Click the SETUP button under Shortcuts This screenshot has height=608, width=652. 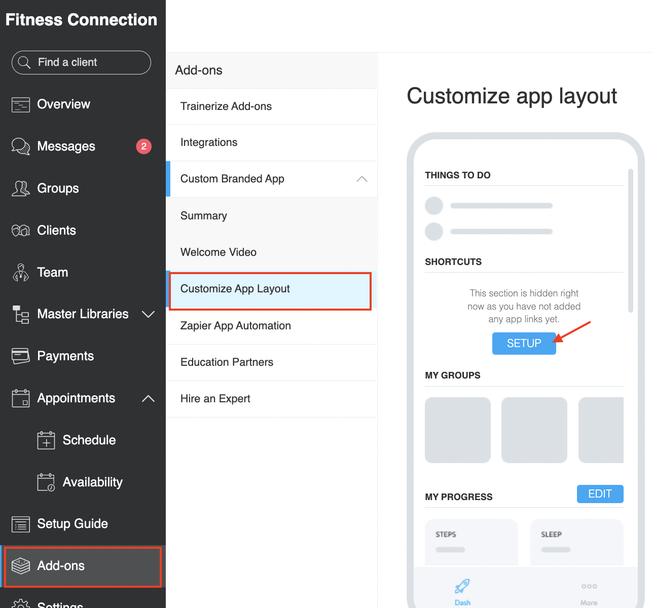524,343
